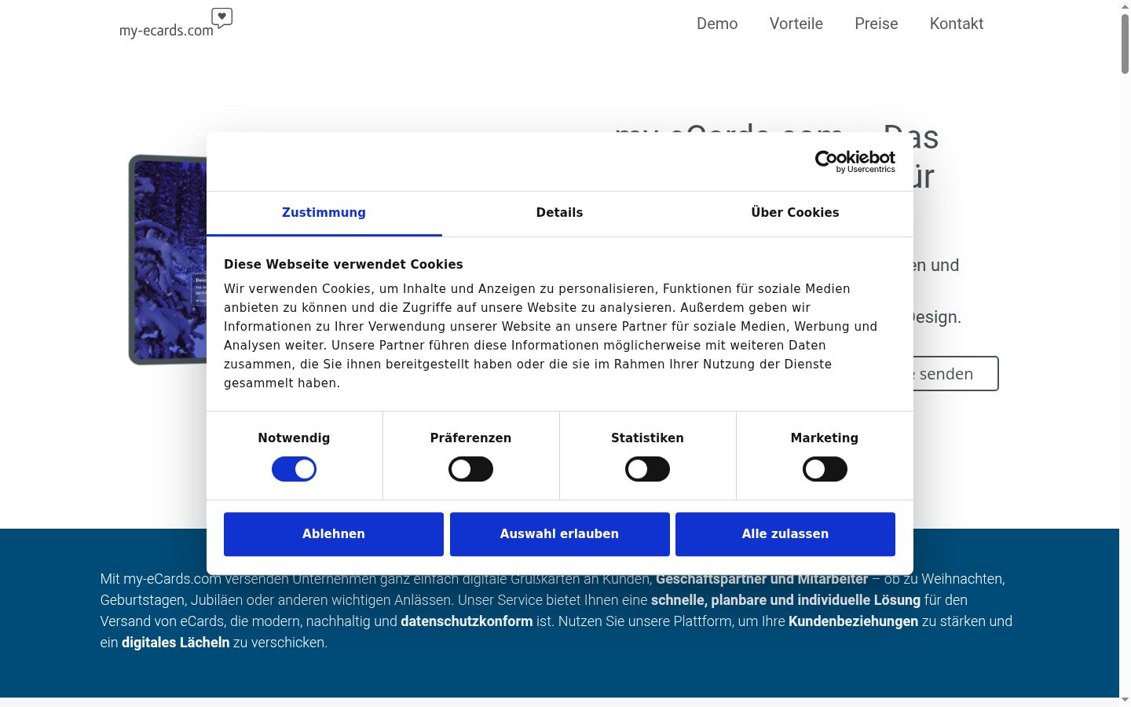The height and width of the screenshot is (707, 1131).
Task: Click the 'Notwendig' label
Action: pos(294,438)
